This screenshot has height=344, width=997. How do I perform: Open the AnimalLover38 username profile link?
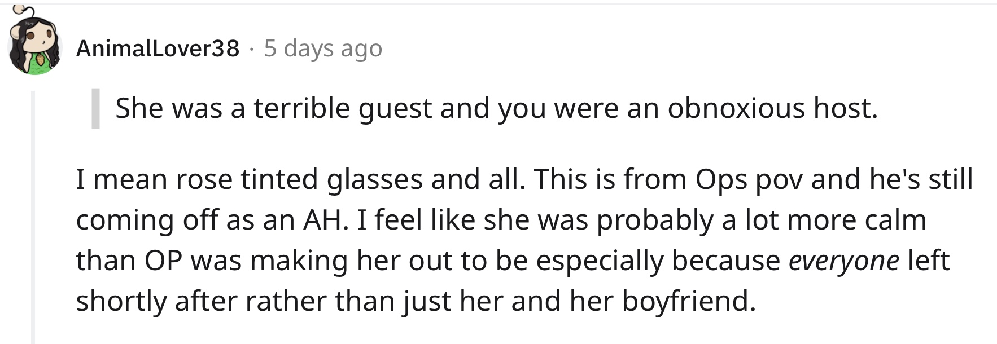(x=158, y=48)
